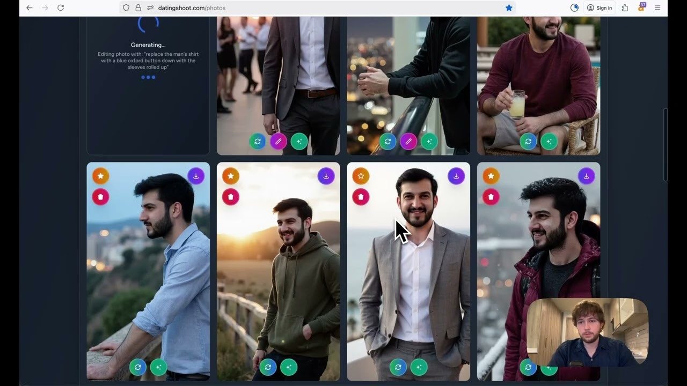Click sparkle icon on black sweater photo
This screenshot has height=386, width=687.
coord(429,142)
